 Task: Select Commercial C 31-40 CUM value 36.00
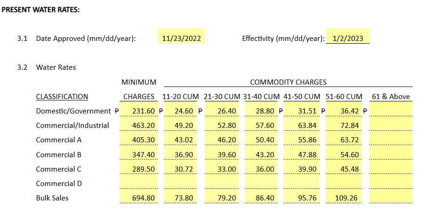[x=261, y=167]
